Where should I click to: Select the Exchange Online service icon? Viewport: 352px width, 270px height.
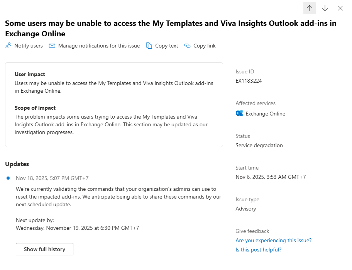click(239, 113)
